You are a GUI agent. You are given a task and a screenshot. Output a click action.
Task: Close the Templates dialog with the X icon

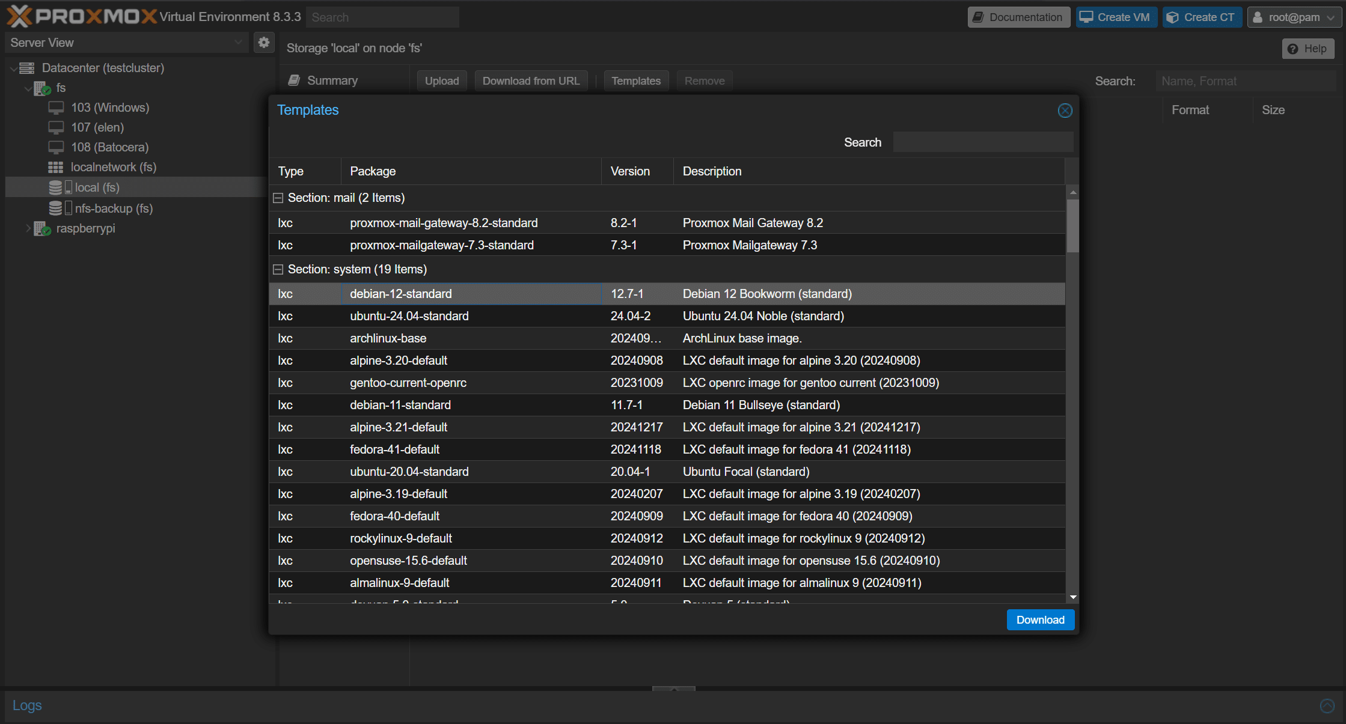tap(1065, 111)
